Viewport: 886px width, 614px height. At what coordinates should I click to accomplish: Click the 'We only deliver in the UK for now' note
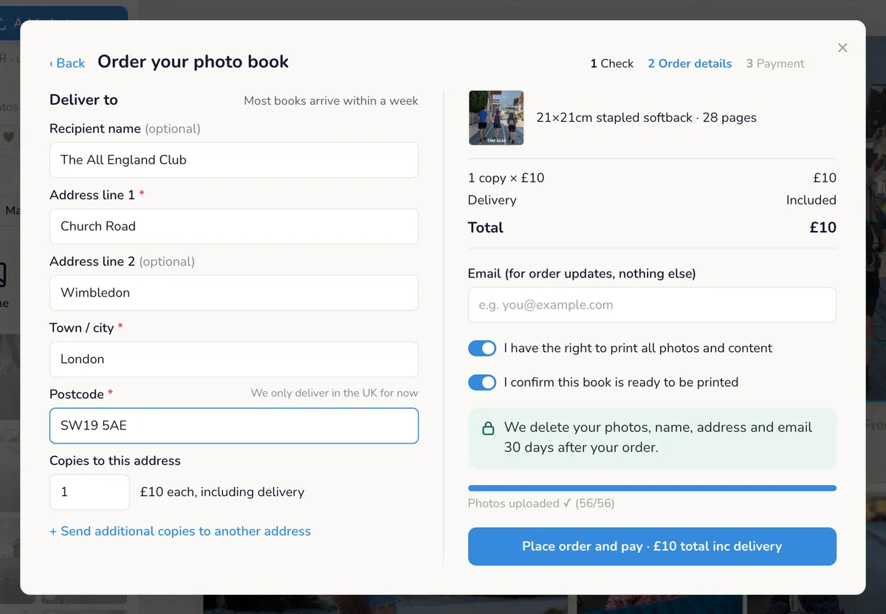pyautogui.click(x=334, y=393)
